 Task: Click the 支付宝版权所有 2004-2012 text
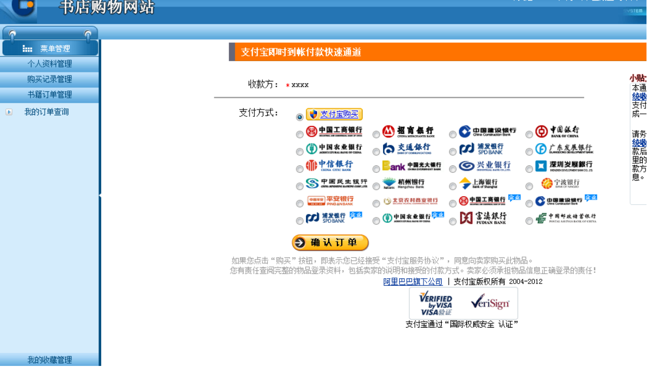coord(498,282)
